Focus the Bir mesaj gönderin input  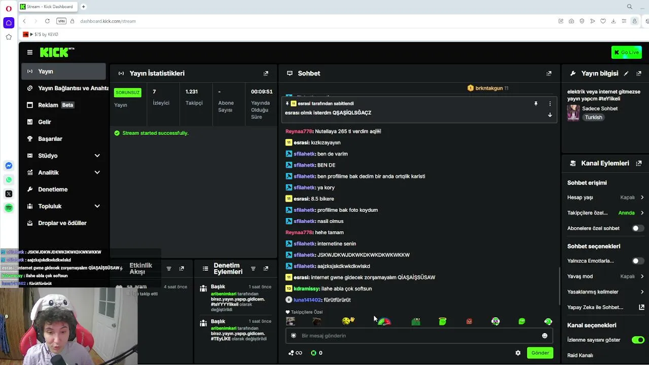[x=419, y=336]
